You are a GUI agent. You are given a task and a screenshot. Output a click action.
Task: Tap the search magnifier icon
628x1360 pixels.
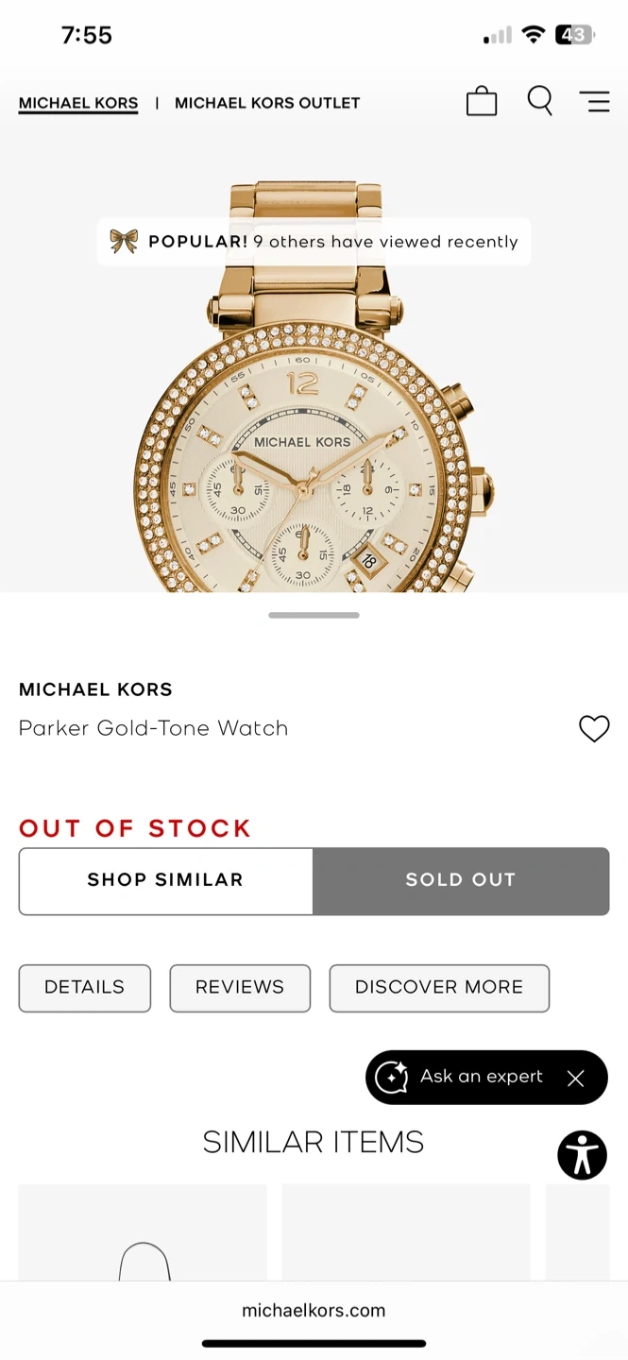(x=539, y=100)
